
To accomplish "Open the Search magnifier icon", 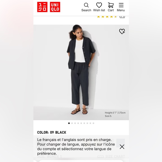I will click(86, 5).
